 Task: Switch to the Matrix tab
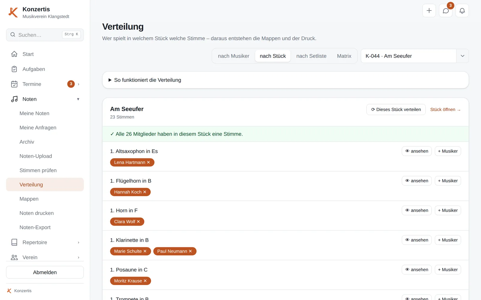tap(344, 56)
